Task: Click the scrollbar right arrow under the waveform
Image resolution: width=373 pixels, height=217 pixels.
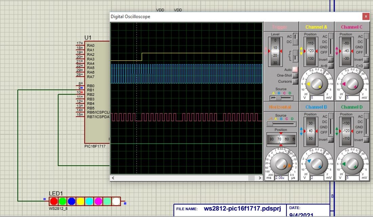Action: [260, 178]
